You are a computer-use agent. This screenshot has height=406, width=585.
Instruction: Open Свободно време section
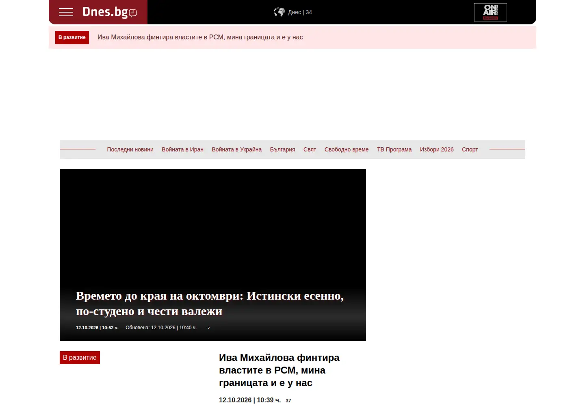pyautogui.click(x=347, y=149)
